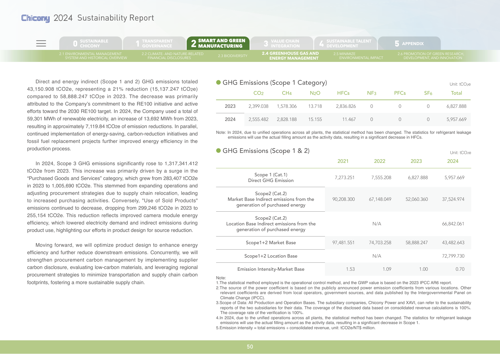The image size is (500, 354).
Task: Select the CO2 column header
Action: tap(259, 93)
